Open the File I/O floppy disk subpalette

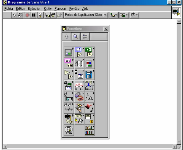[89, 74]
